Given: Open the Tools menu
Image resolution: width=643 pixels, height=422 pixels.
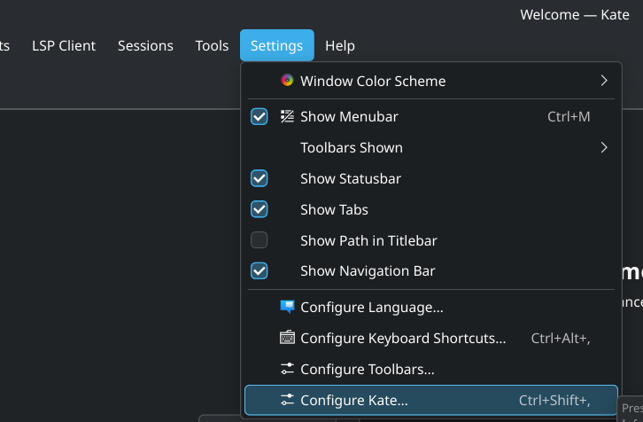Looking at the screenshot, I should pos(212,45).
